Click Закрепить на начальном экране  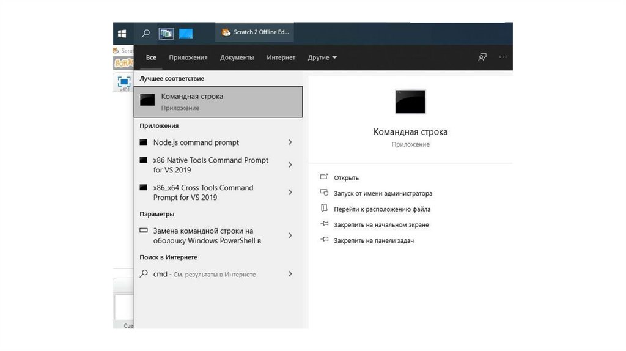coord(381,225)
